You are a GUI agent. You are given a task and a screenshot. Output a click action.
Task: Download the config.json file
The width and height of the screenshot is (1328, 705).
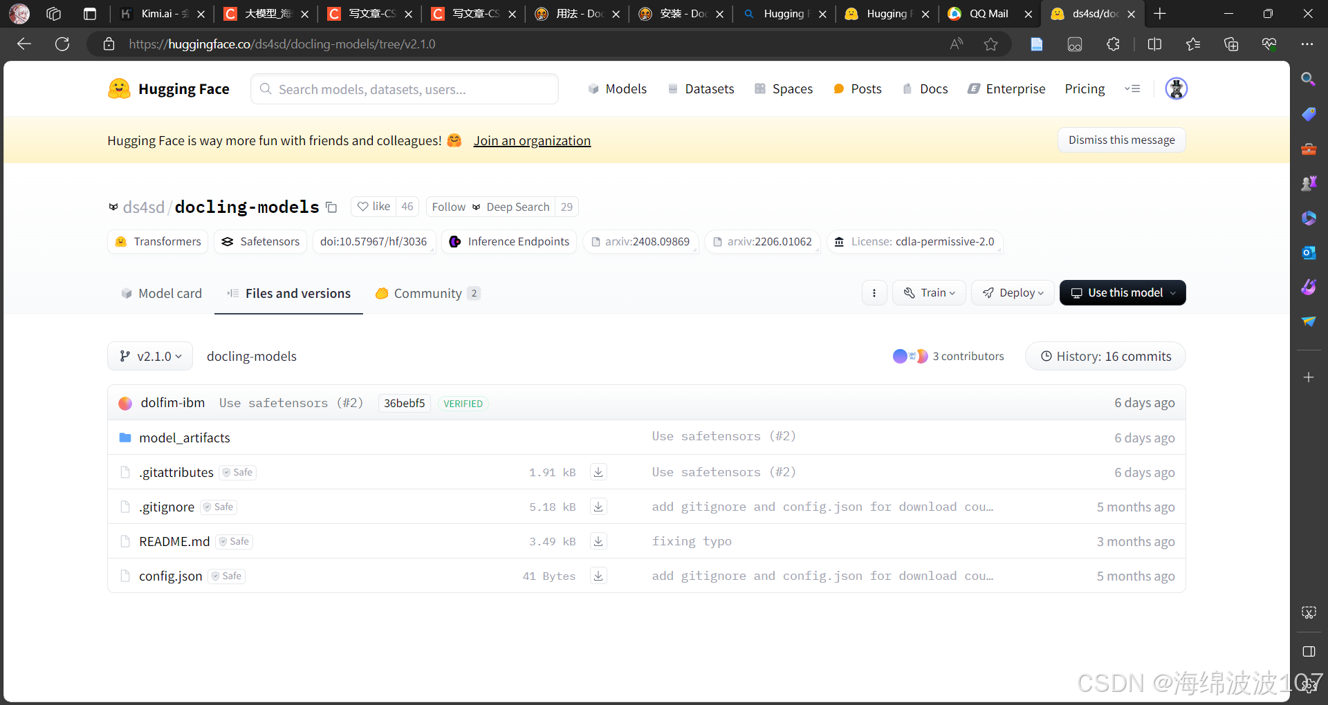598,576
